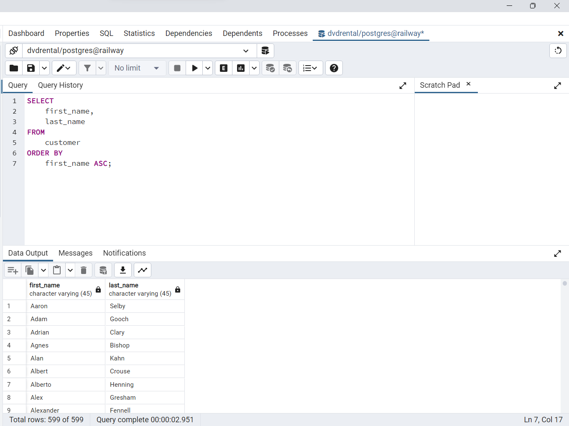
Task: Select the cell containing Aaron
Action: point(65,306)
